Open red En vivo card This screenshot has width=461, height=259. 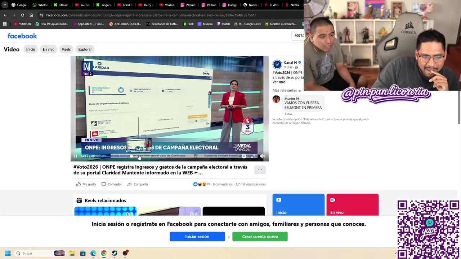353,205
